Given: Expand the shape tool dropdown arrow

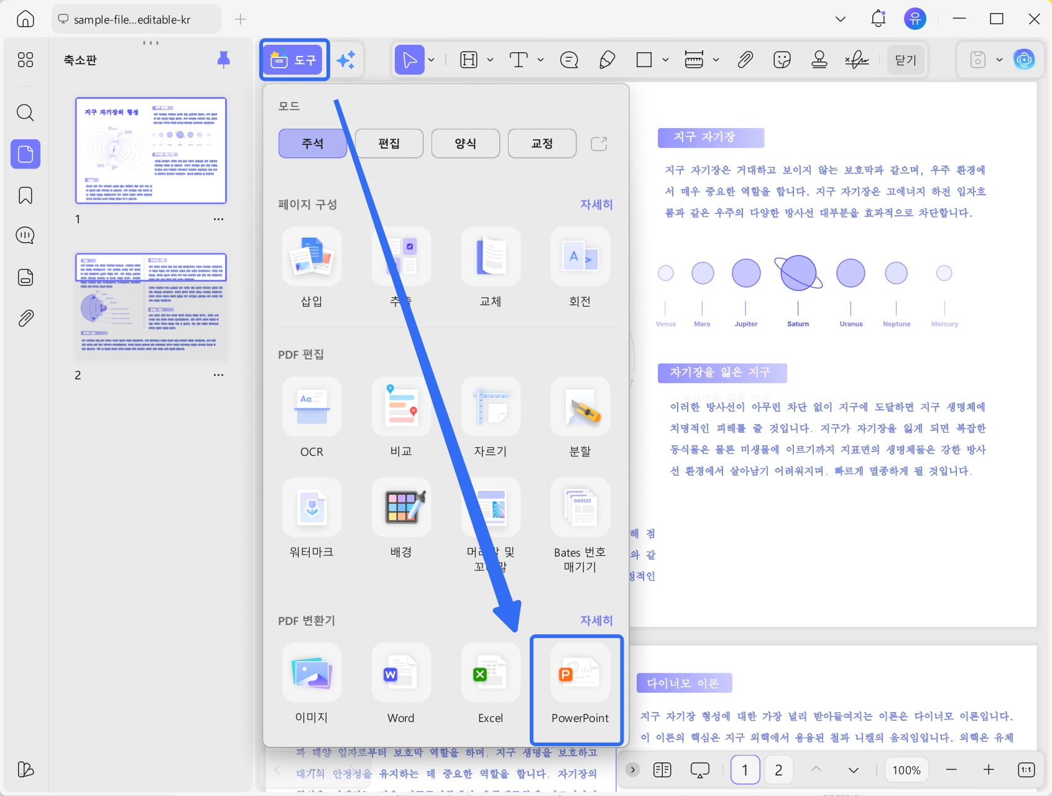Looking at the screenshot, I should click(x=665, y=60).
